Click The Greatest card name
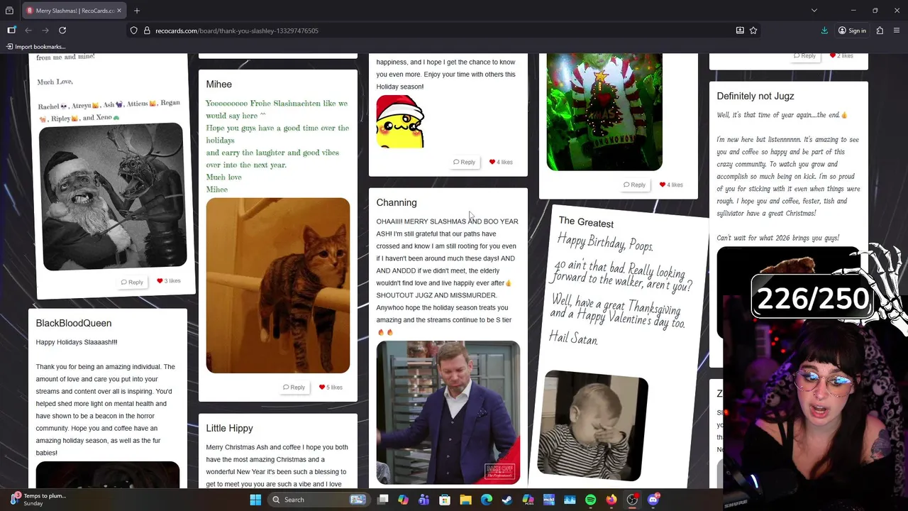Viewport: 908px width, 511px height. (x=586, y=223)
